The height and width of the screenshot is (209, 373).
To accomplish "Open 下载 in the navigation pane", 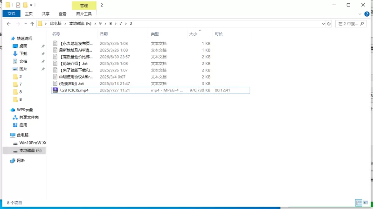I will click(23, 53).
